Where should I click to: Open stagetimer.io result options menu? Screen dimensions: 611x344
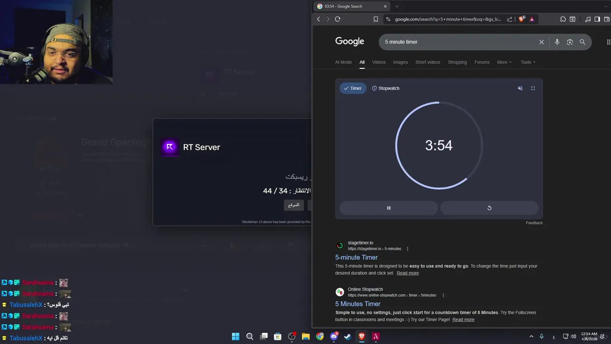407,249
